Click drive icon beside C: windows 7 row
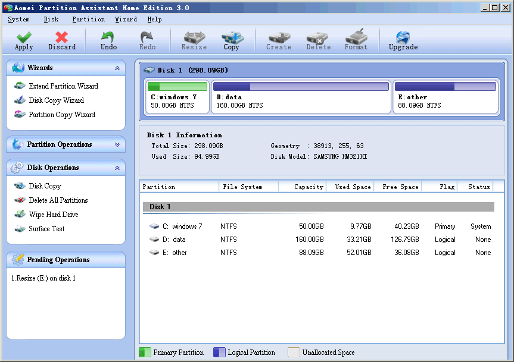The width and height of the screenshot is (514, 362). tap(154, 226)
